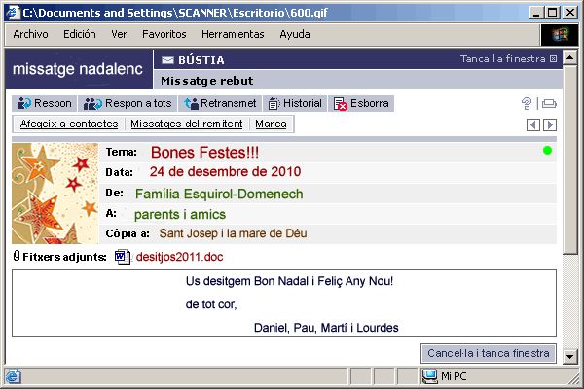Open the Herramientas menu
The width and height of the screenshot is (584, 389).
233,34
